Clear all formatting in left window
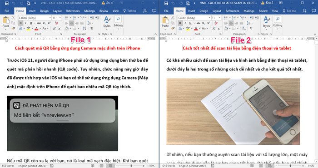 [x=57, y=23]
